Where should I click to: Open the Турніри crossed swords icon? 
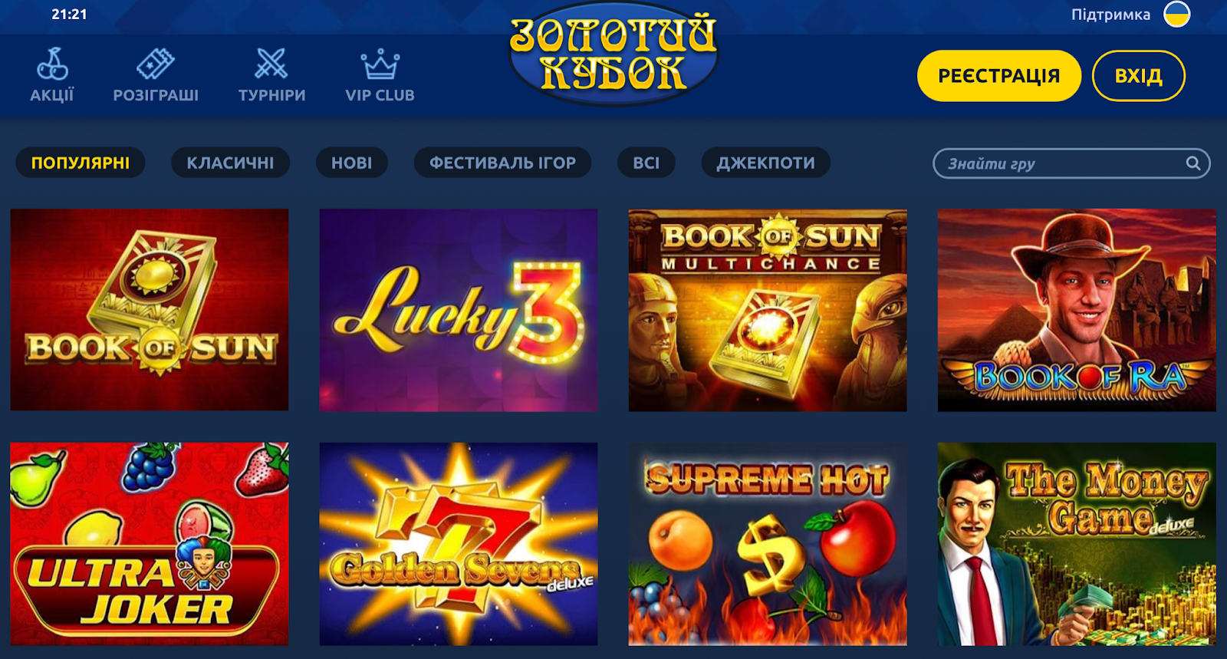point(271,64)
